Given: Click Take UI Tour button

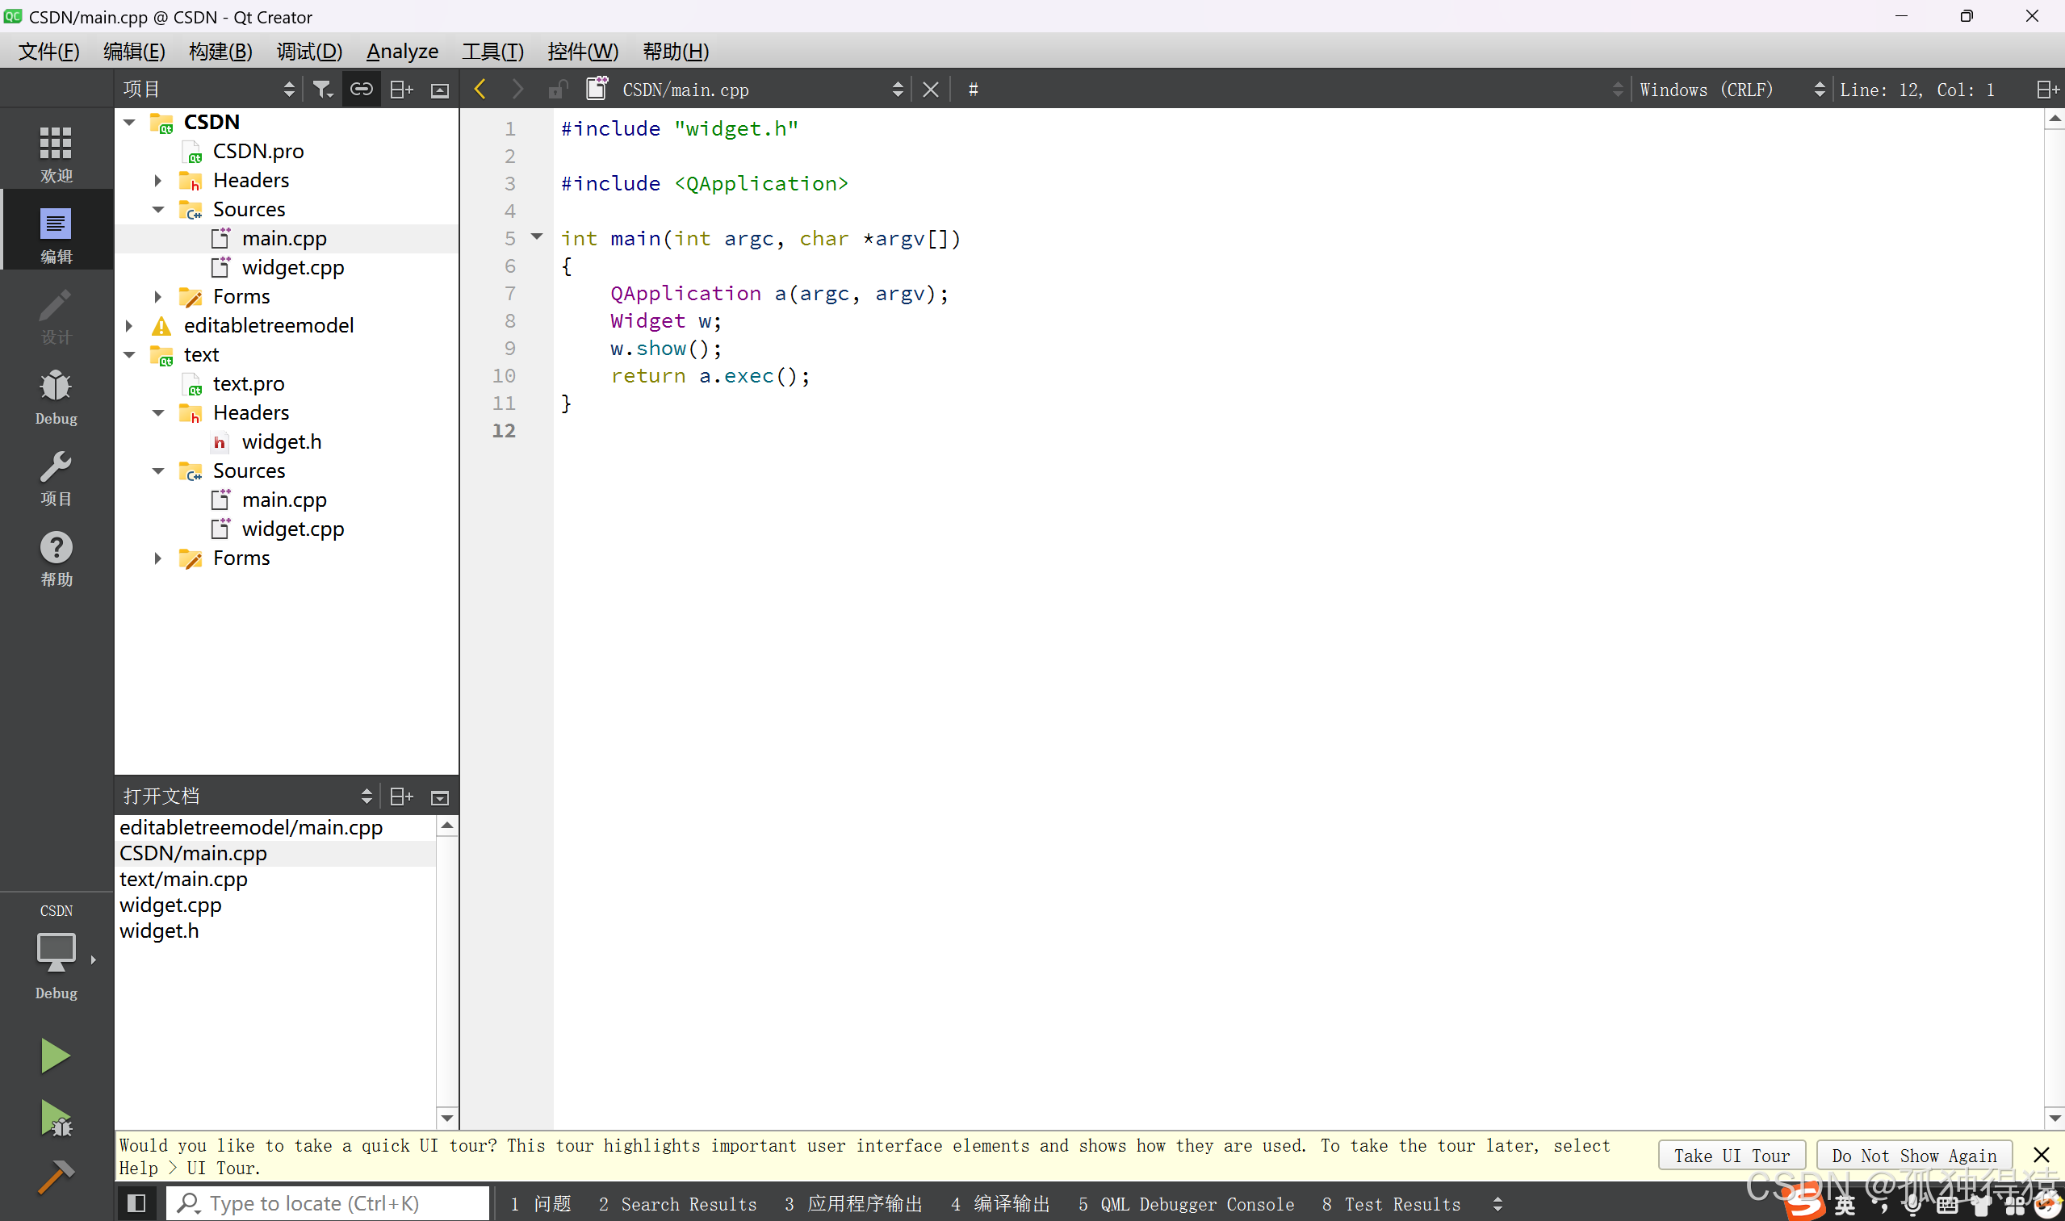Looking at the screenshot, I should [1731, 1155].
